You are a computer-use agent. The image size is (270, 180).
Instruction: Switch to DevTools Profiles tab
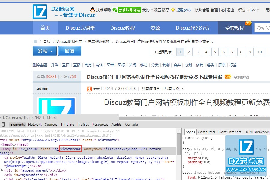(x=83, y=124)
